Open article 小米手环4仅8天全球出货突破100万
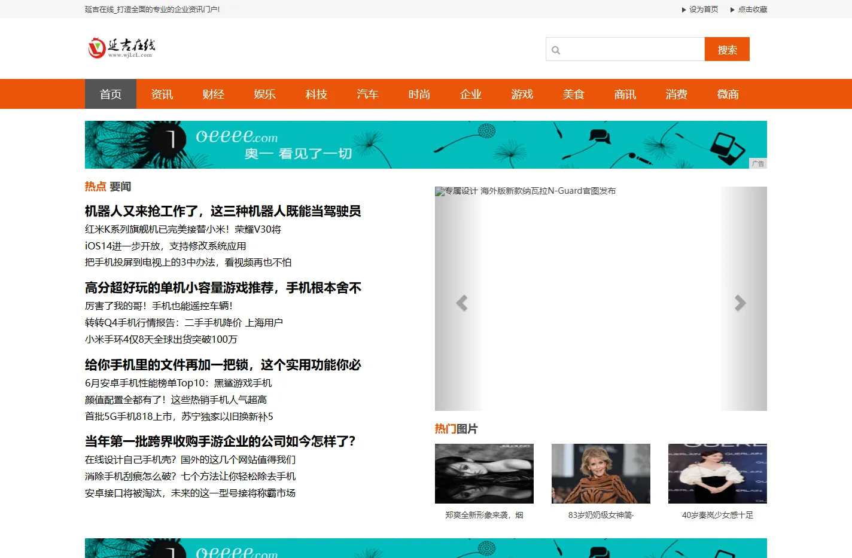 161,339
